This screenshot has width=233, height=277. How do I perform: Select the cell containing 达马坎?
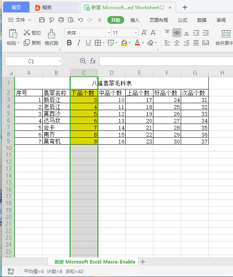pos(56,120)
